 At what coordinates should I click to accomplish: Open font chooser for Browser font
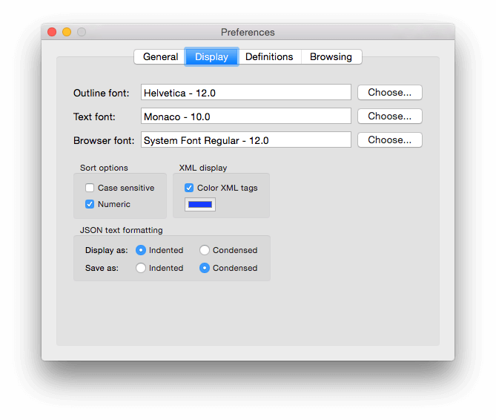pos(390,140)
